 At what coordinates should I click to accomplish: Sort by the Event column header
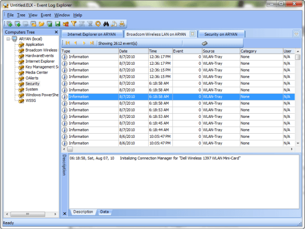[187, 51]
